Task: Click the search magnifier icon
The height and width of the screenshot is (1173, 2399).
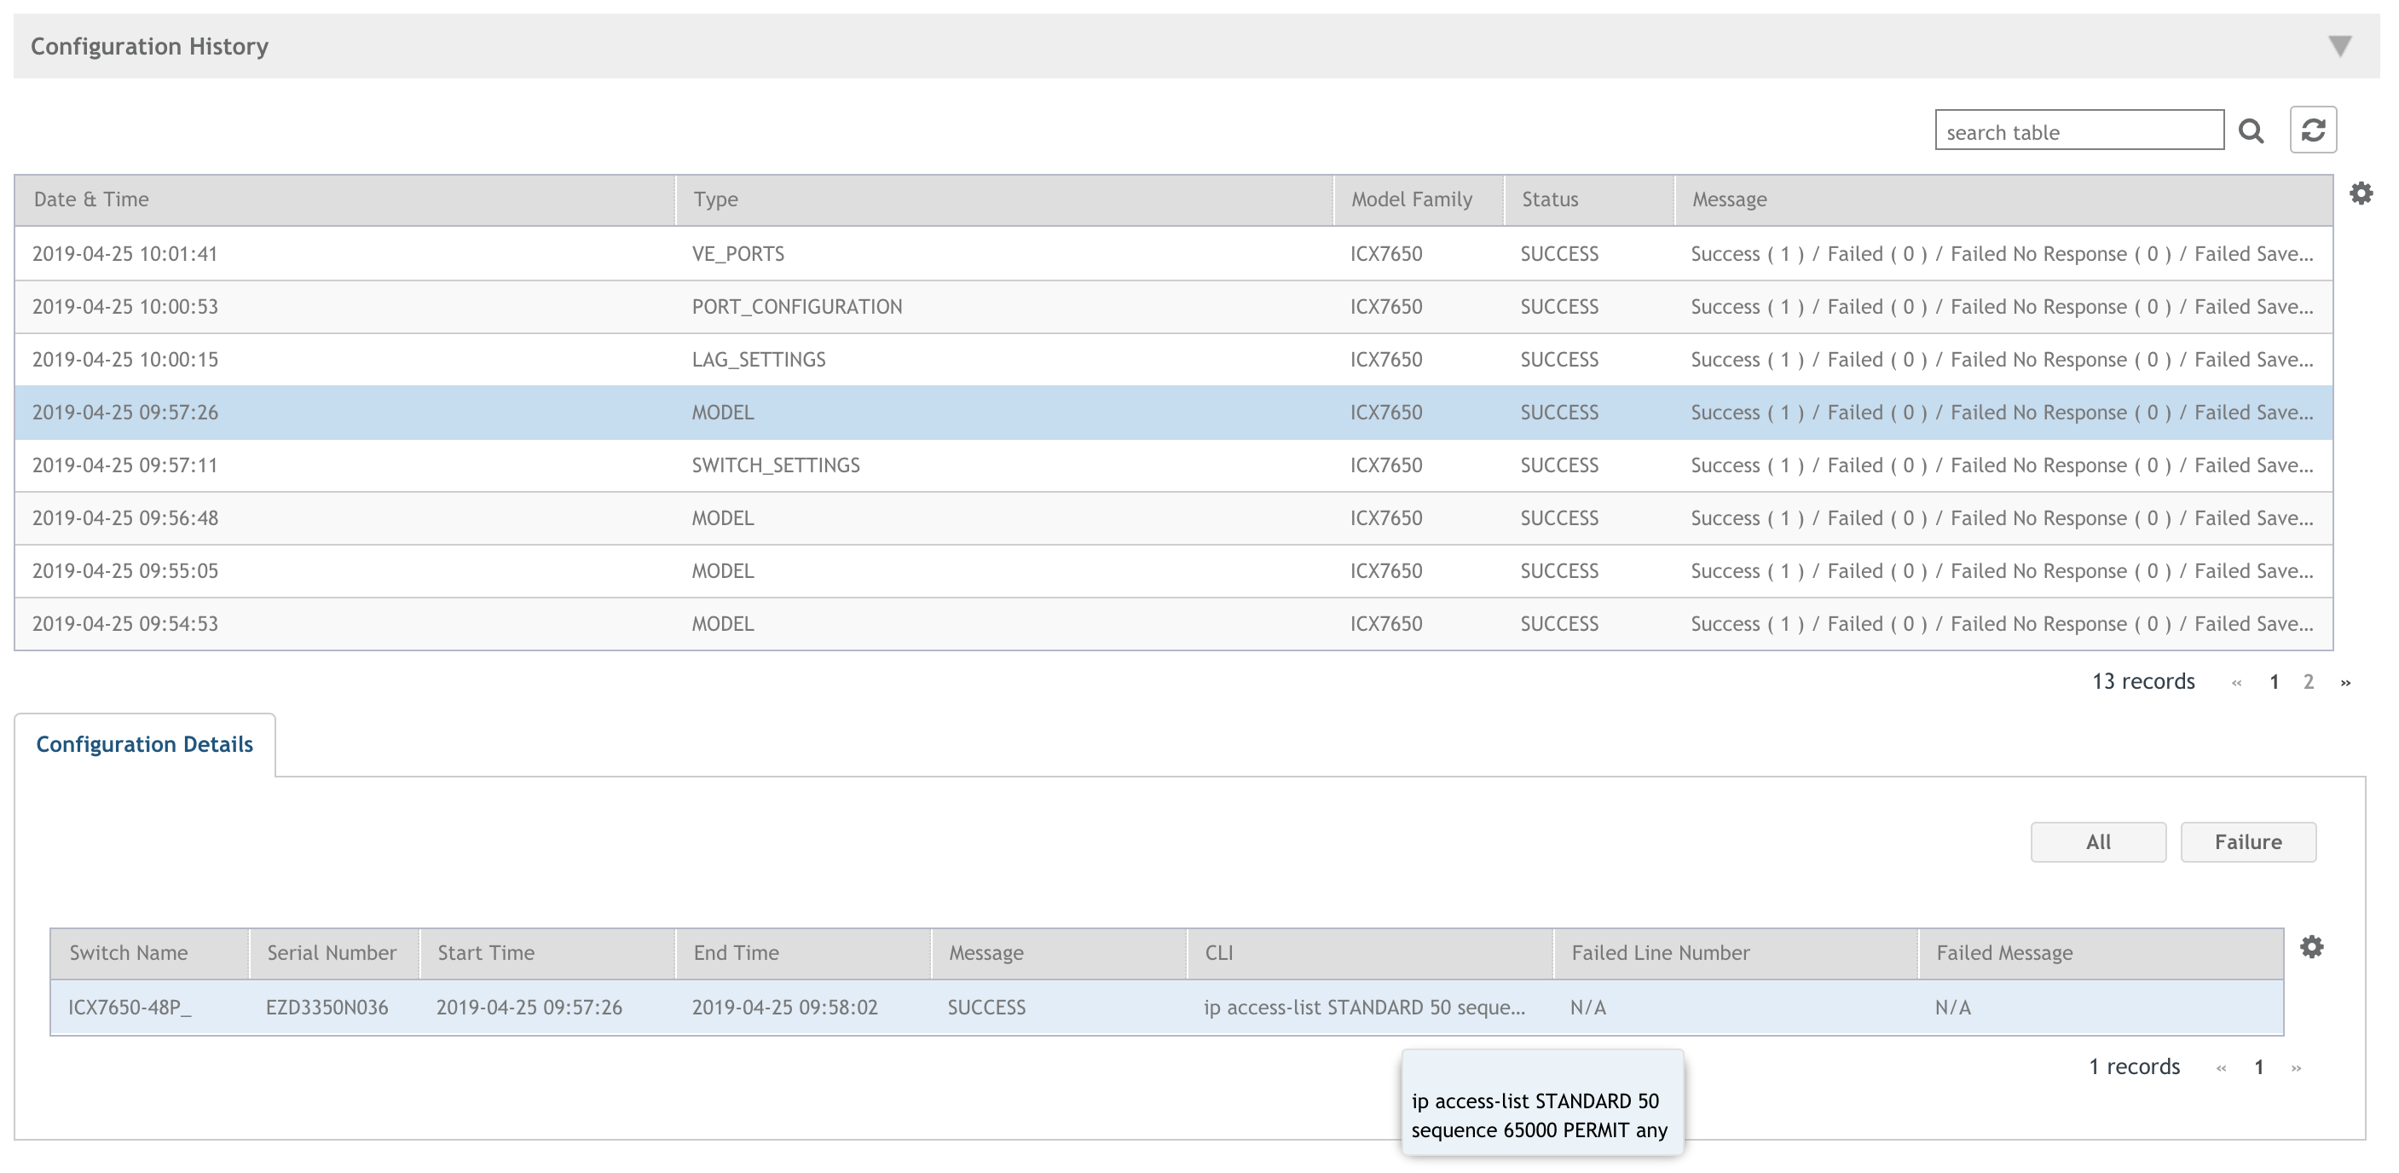Action: (x=2250, y=131)
